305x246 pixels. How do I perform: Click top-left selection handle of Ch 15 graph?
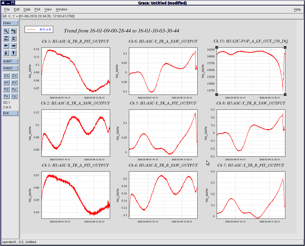[217, 48]
